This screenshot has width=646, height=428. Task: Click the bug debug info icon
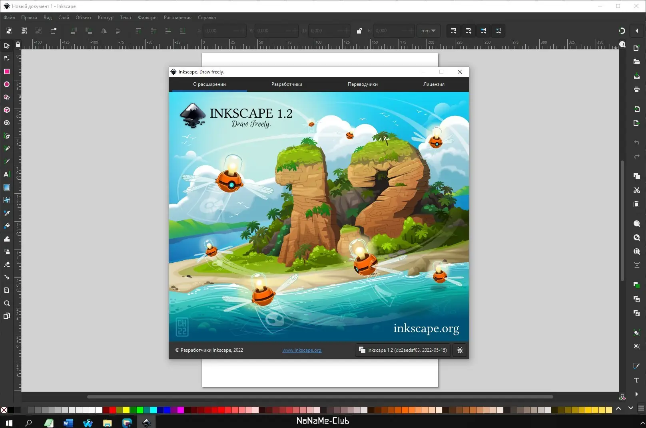[460, 350]
